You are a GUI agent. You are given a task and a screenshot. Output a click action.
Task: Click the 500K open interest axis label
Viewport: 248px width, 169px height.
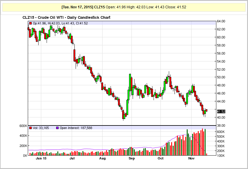point(221,137)
